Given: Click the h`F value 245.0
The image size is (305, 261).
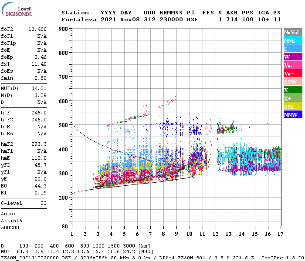Looking at the screenshot, I should click(x=39, y=113).
